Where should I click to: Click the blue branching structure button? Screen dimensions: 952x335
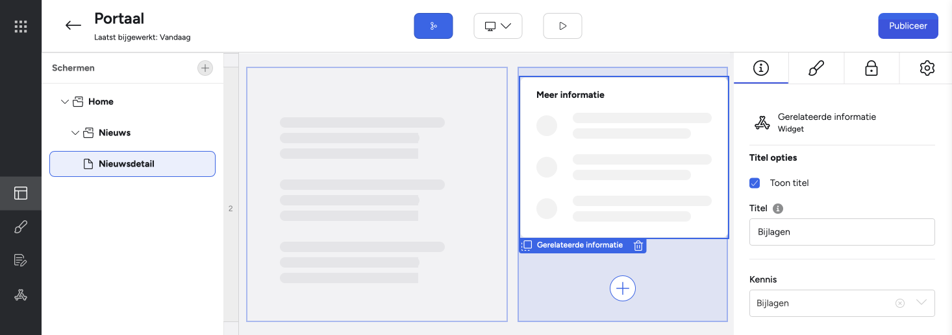pyautogui.click(x=433, y=26)
